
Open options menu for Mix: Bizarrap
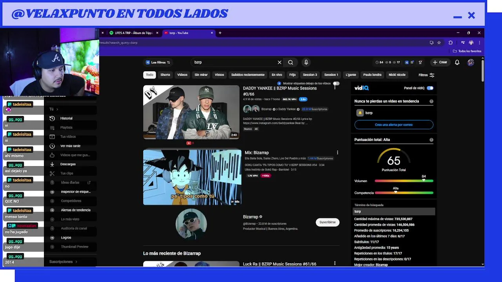click(x=337, y=152)
